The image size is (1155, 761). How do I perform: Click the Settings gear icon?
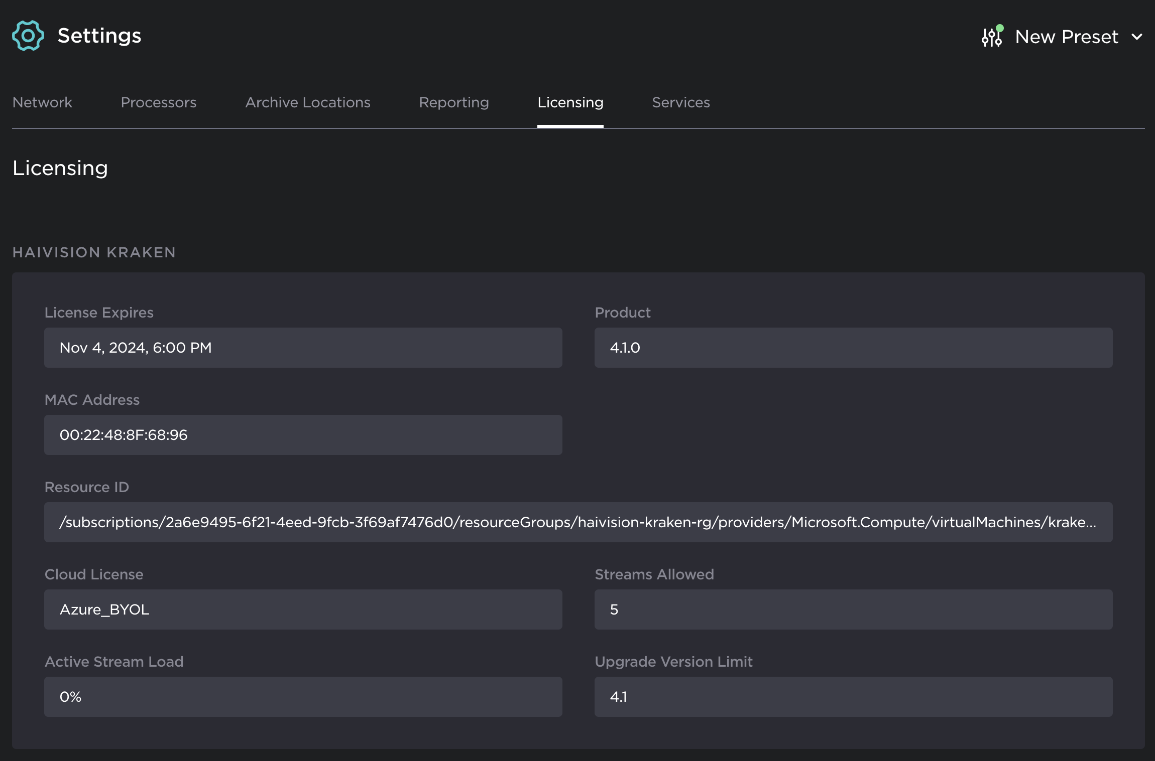coord(28,36)
